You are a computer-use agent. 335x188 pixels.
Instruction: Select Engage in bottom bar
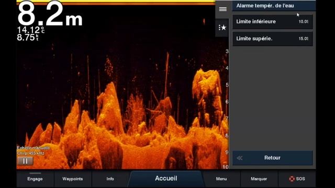[x=35, y=179]
